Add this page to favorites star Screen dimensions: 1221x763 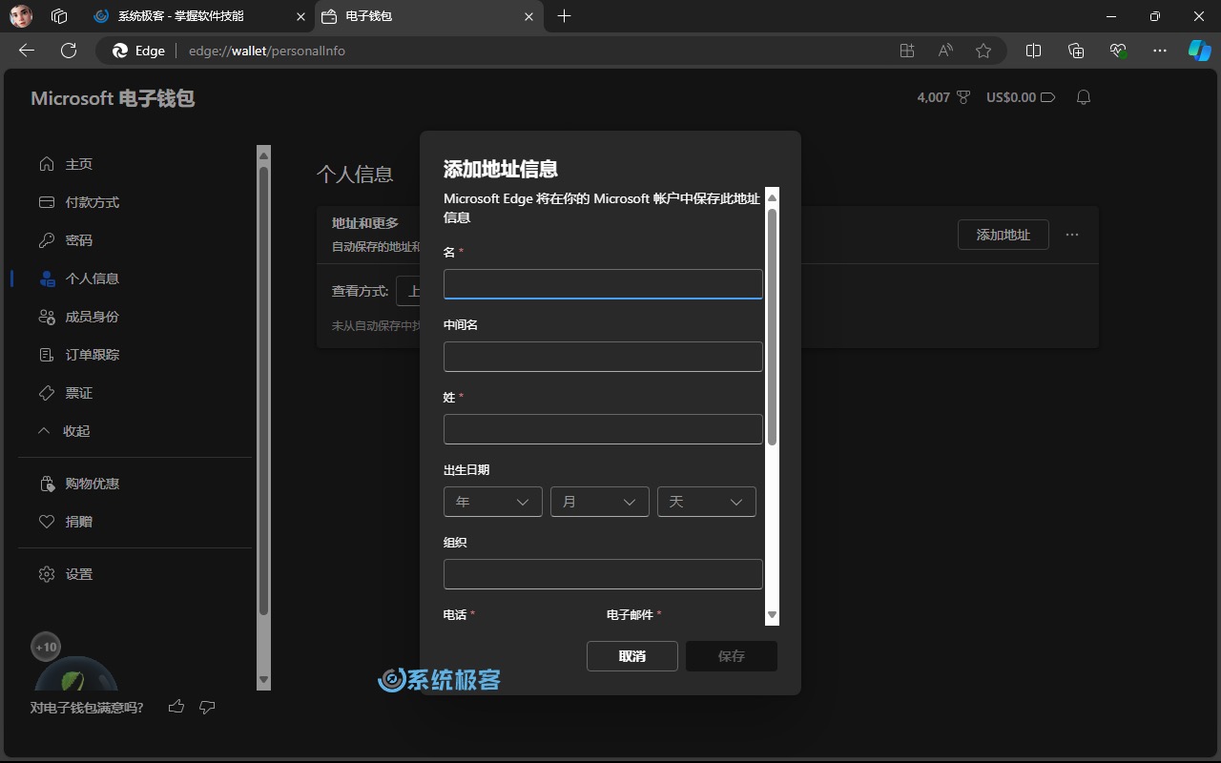tap(983, 51)
